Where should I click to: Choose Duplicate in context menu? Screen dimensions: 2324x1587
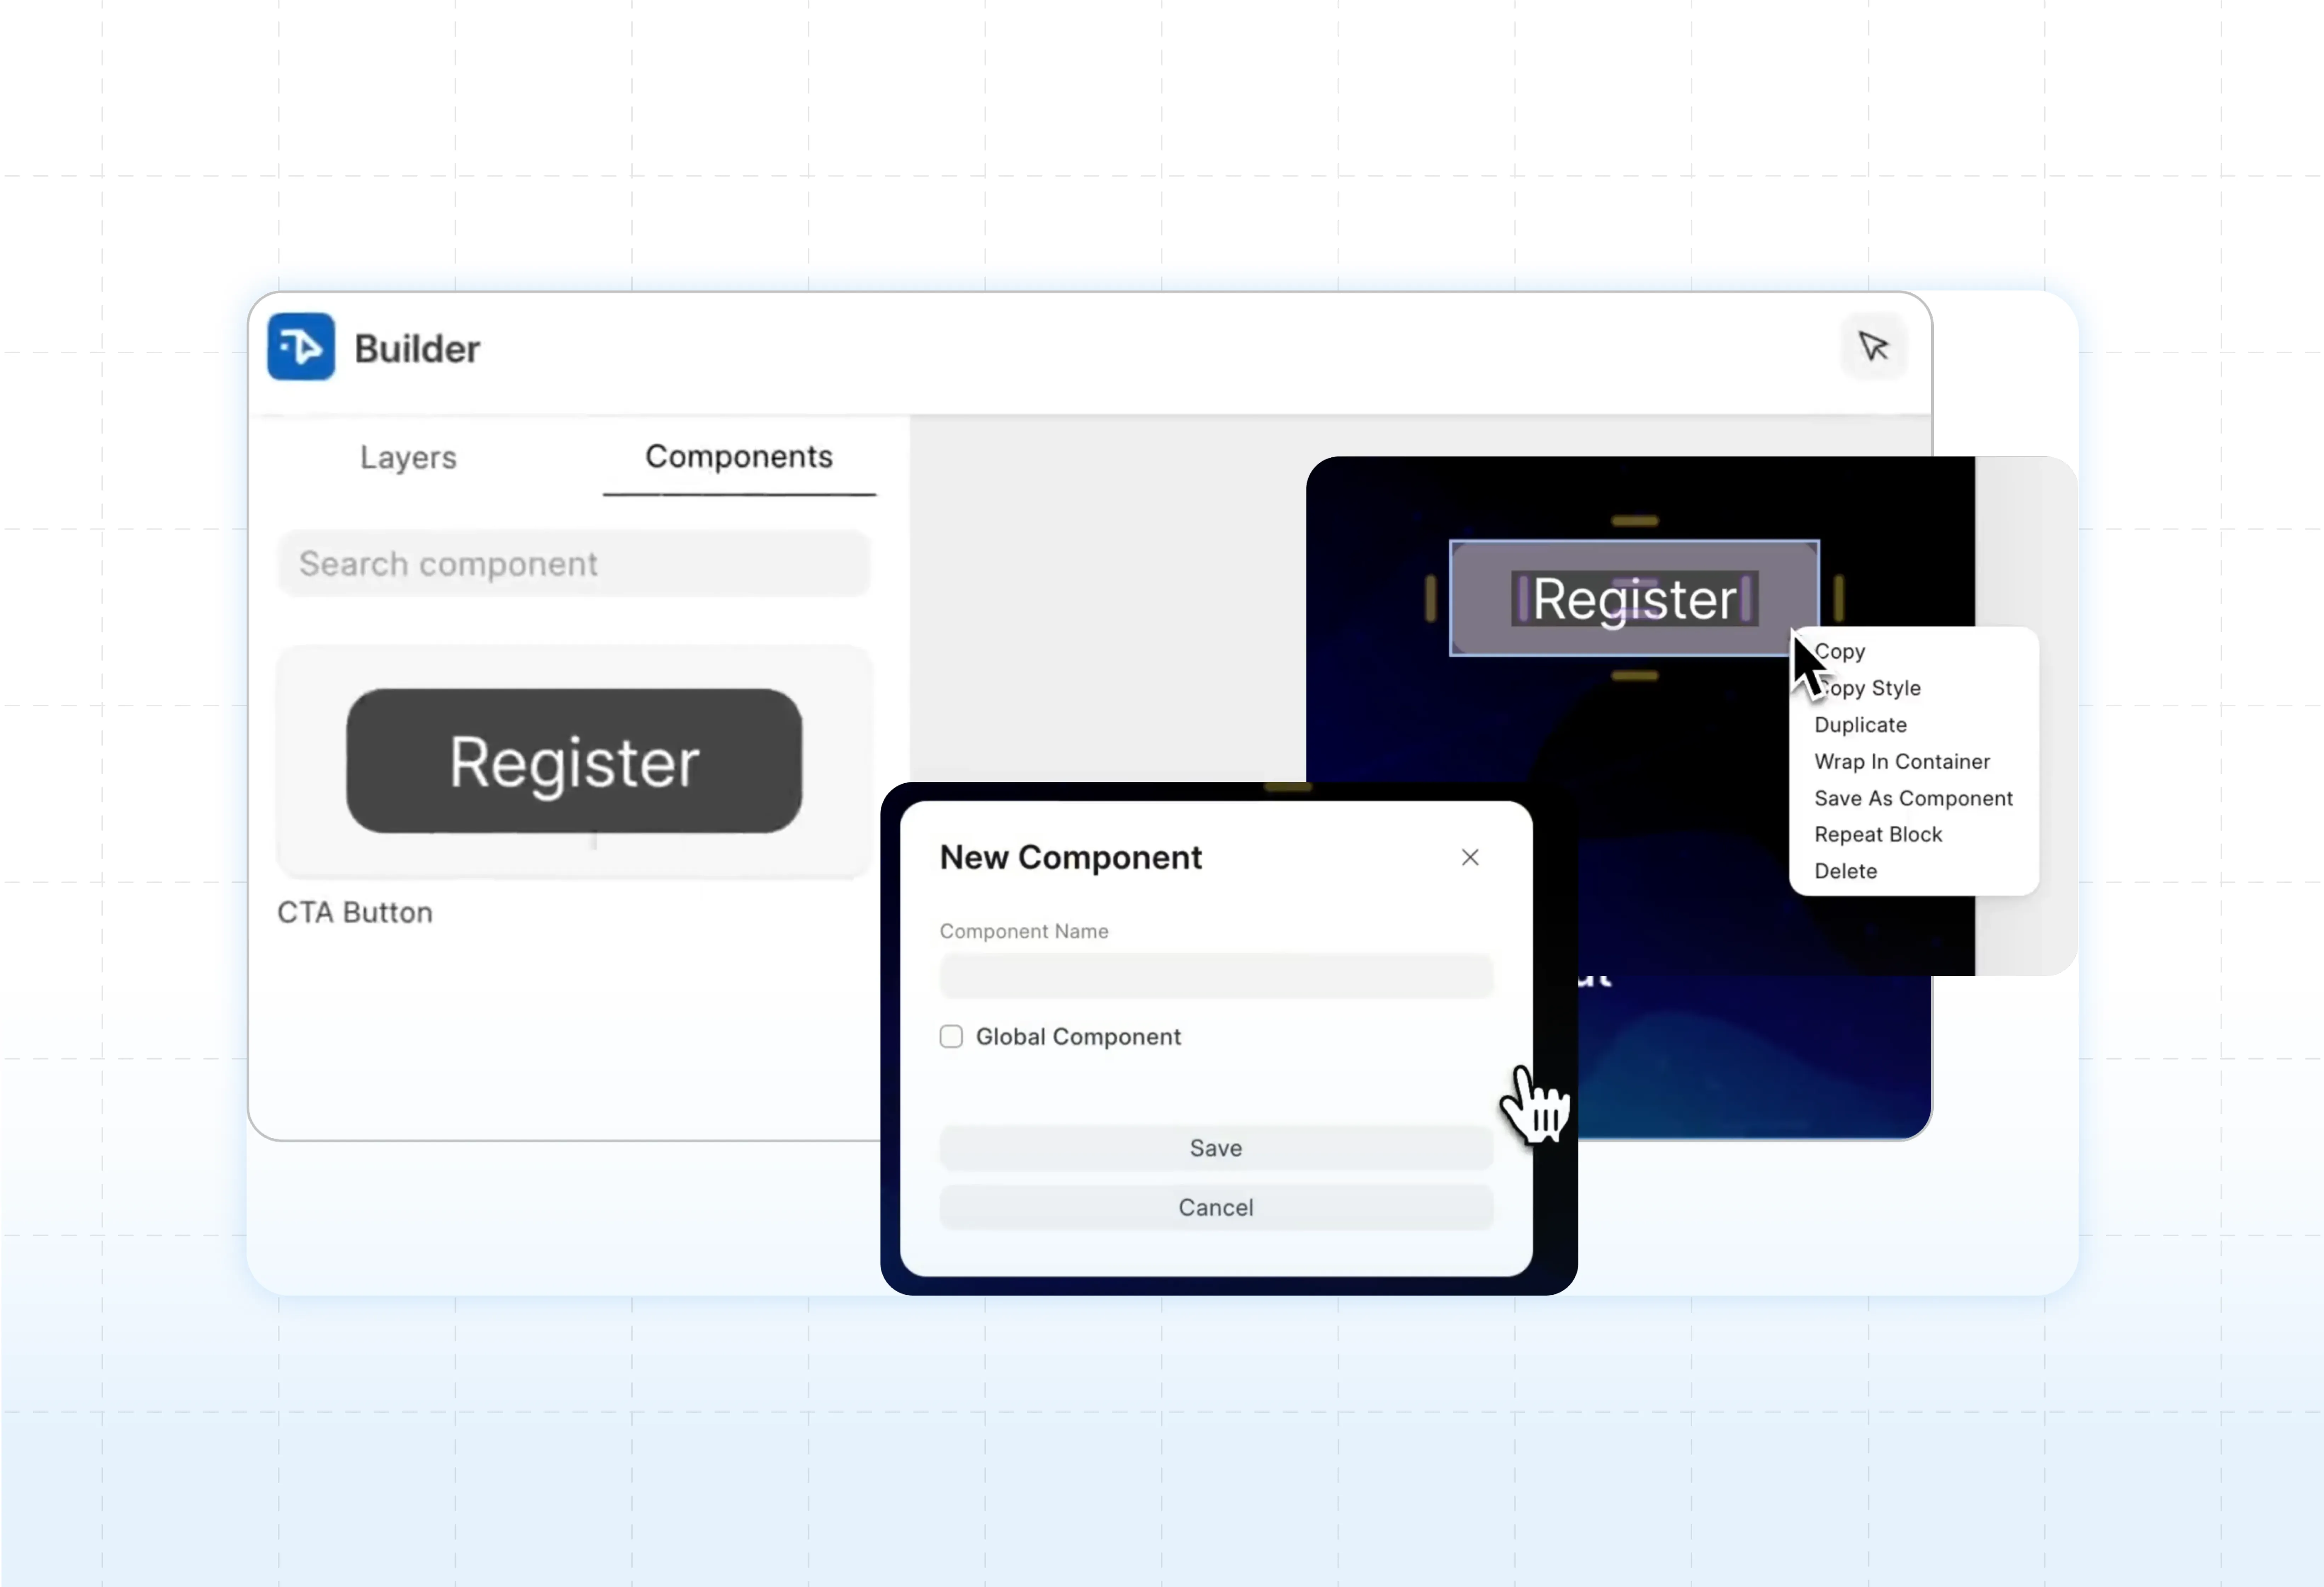pyautogui.click(x=1860, y=725)
